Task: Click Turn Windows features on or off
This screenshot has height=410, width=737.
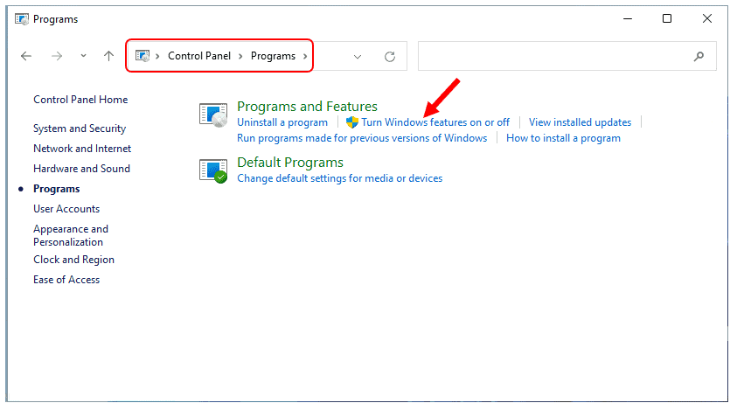Action: point(435,122)
